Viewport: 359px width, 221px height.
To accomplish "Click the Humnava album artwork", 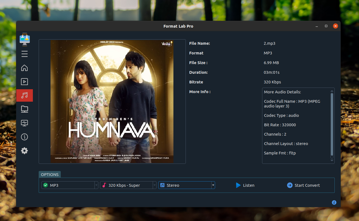I will pyautogui.click(x=112, y=101).
